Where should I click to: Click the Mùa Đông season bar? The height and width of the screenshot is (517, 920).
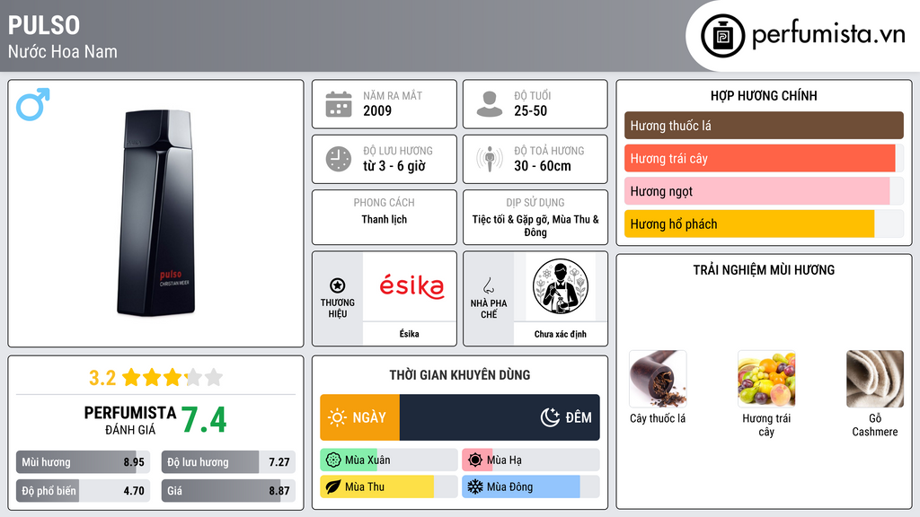(x=531, y=486)
